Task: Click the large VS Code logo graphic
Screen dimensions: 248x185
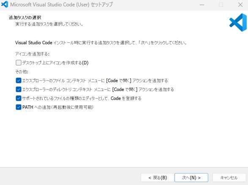Action: pos(238,22)
